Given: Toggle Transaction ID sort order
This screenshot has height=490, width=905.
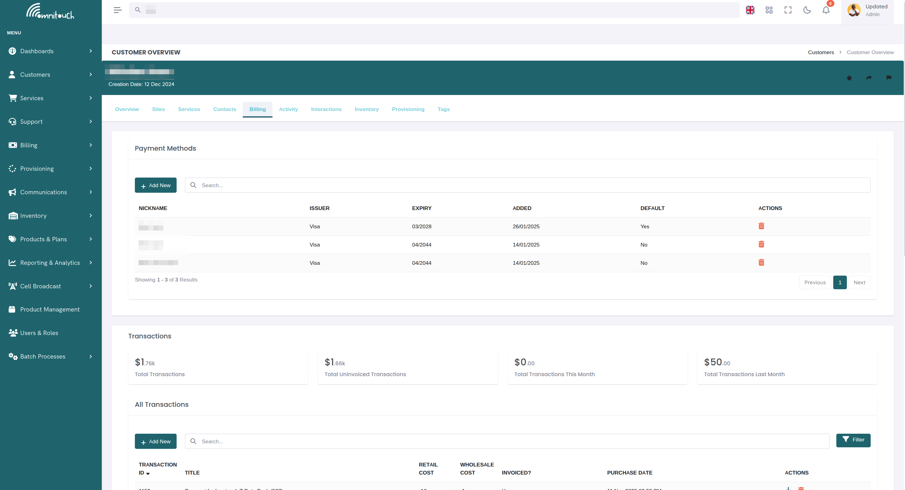Looking at the screenshot, I should coord(148,473).
